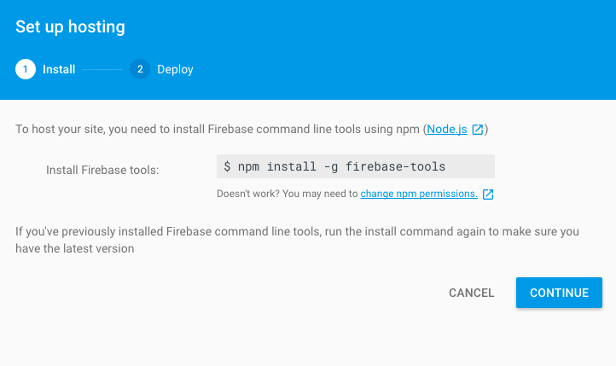Select step 1 circle for Install
This screenshot has height=366, width=616.
[x=26, y=69]
